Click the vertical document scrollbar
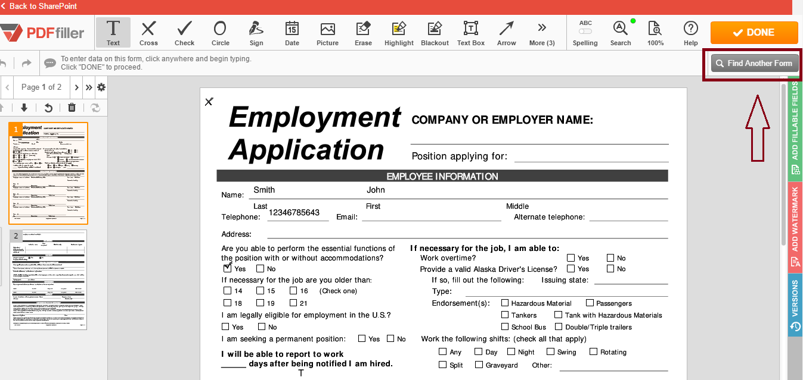This screenshot has height=380, width=803. (x=783, y=164)
